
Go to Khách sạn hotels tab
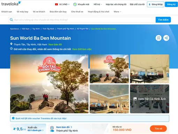[x=7, y=12]
